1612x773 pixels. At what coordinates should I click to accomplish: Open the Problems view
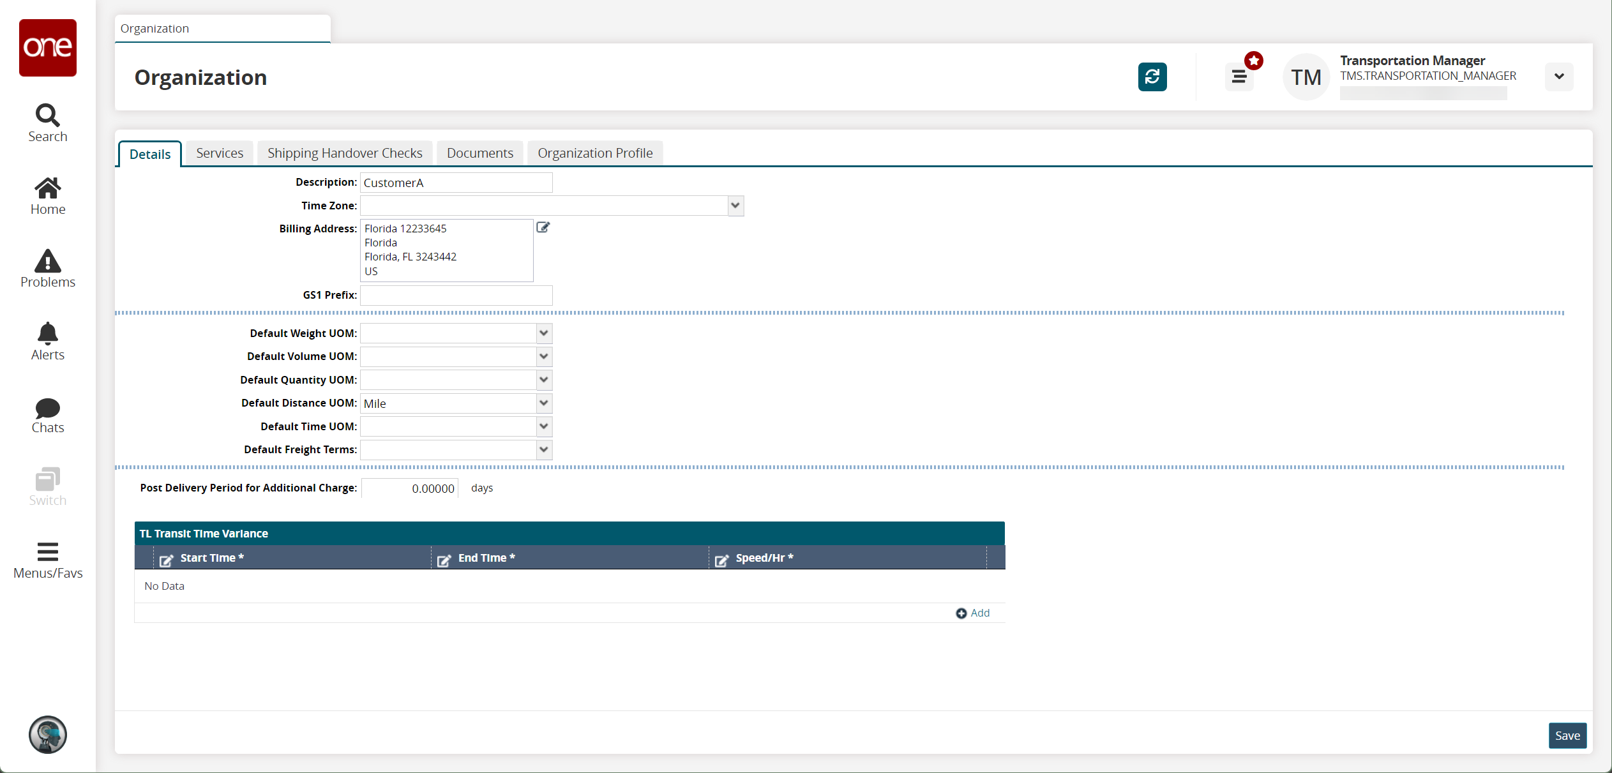point(48,269)
